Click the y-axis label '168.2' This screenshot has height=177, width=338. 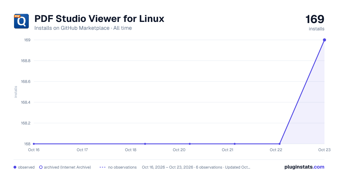tap(26, 123)
